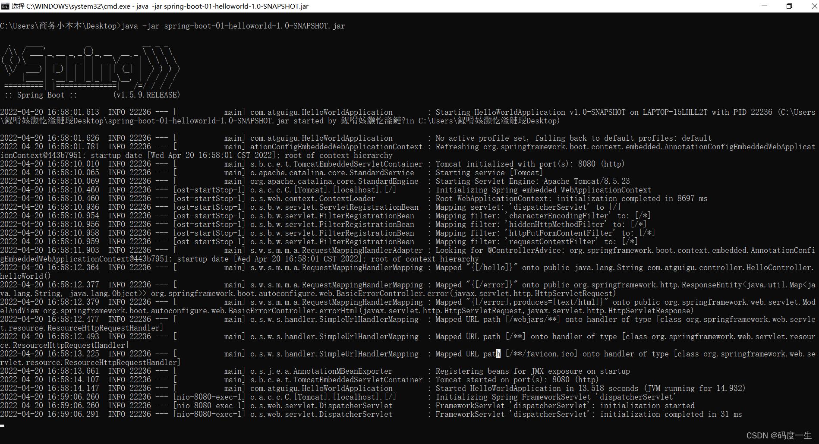Click 'Root WebApplicationContext: initialization completed' line
This screenshot has width=819, height=444.
[x=571, y=198]
